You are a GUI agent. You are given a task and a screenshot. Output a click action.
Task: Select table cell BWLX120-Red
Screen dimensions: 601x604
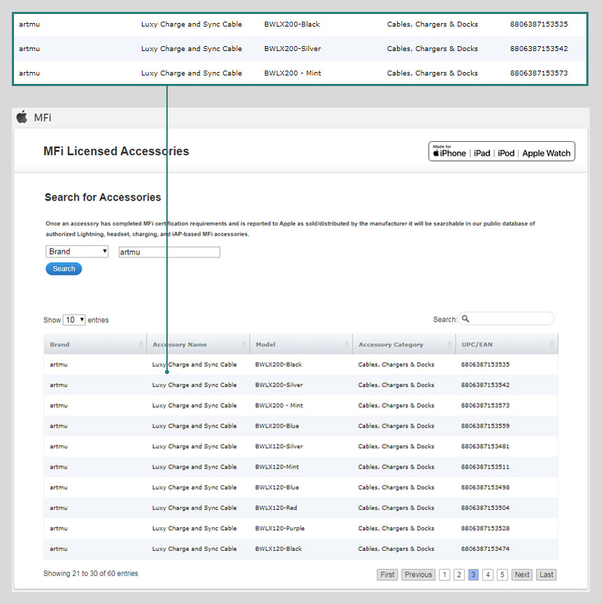pyautogui.click(x=276, y=508)
